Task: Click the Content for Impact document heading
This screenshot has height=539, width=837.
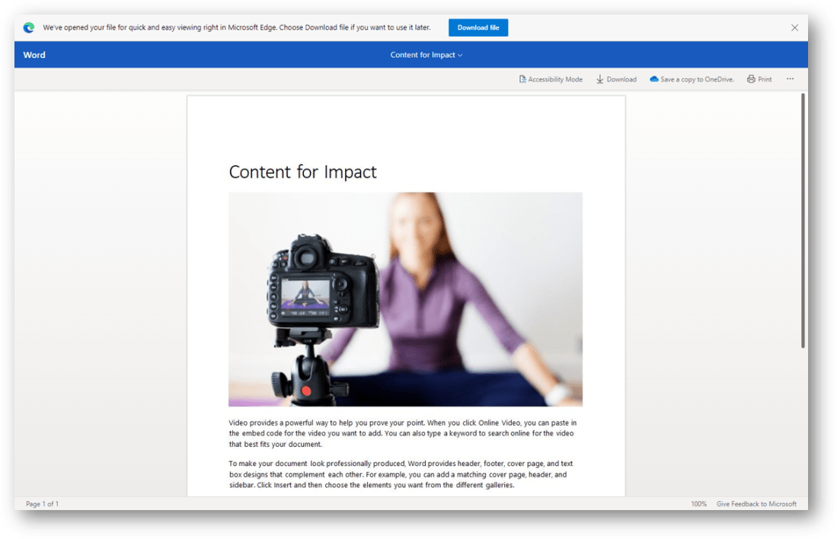Action: tap(302, 172)
